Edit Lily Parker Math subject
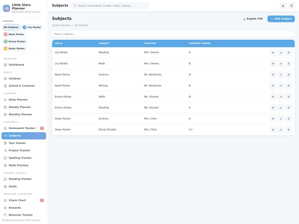The height and width of the screenshot is (224, 299). pos(281,64)
